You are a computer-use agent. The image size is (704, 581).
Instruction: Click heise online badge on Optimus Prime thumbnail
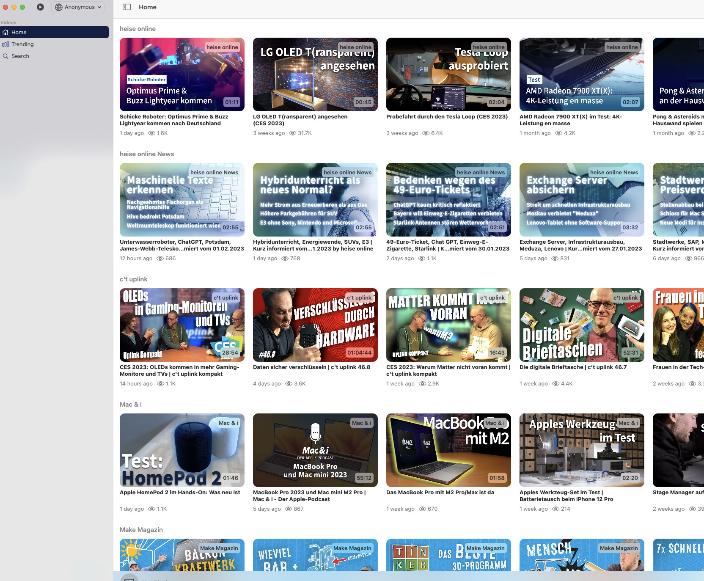[222, 47]
